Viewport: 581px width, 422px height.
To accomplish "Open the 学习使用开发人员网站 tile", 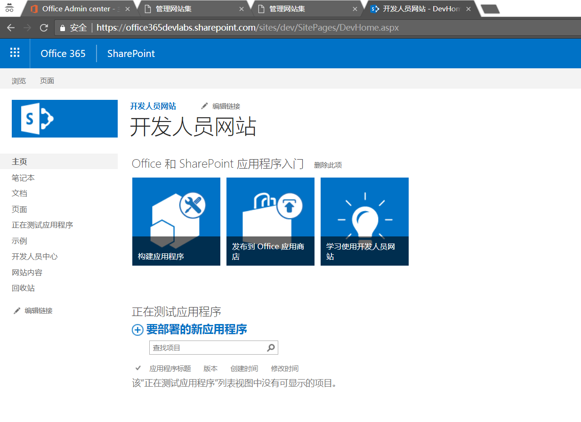I will tap(364, 221).
